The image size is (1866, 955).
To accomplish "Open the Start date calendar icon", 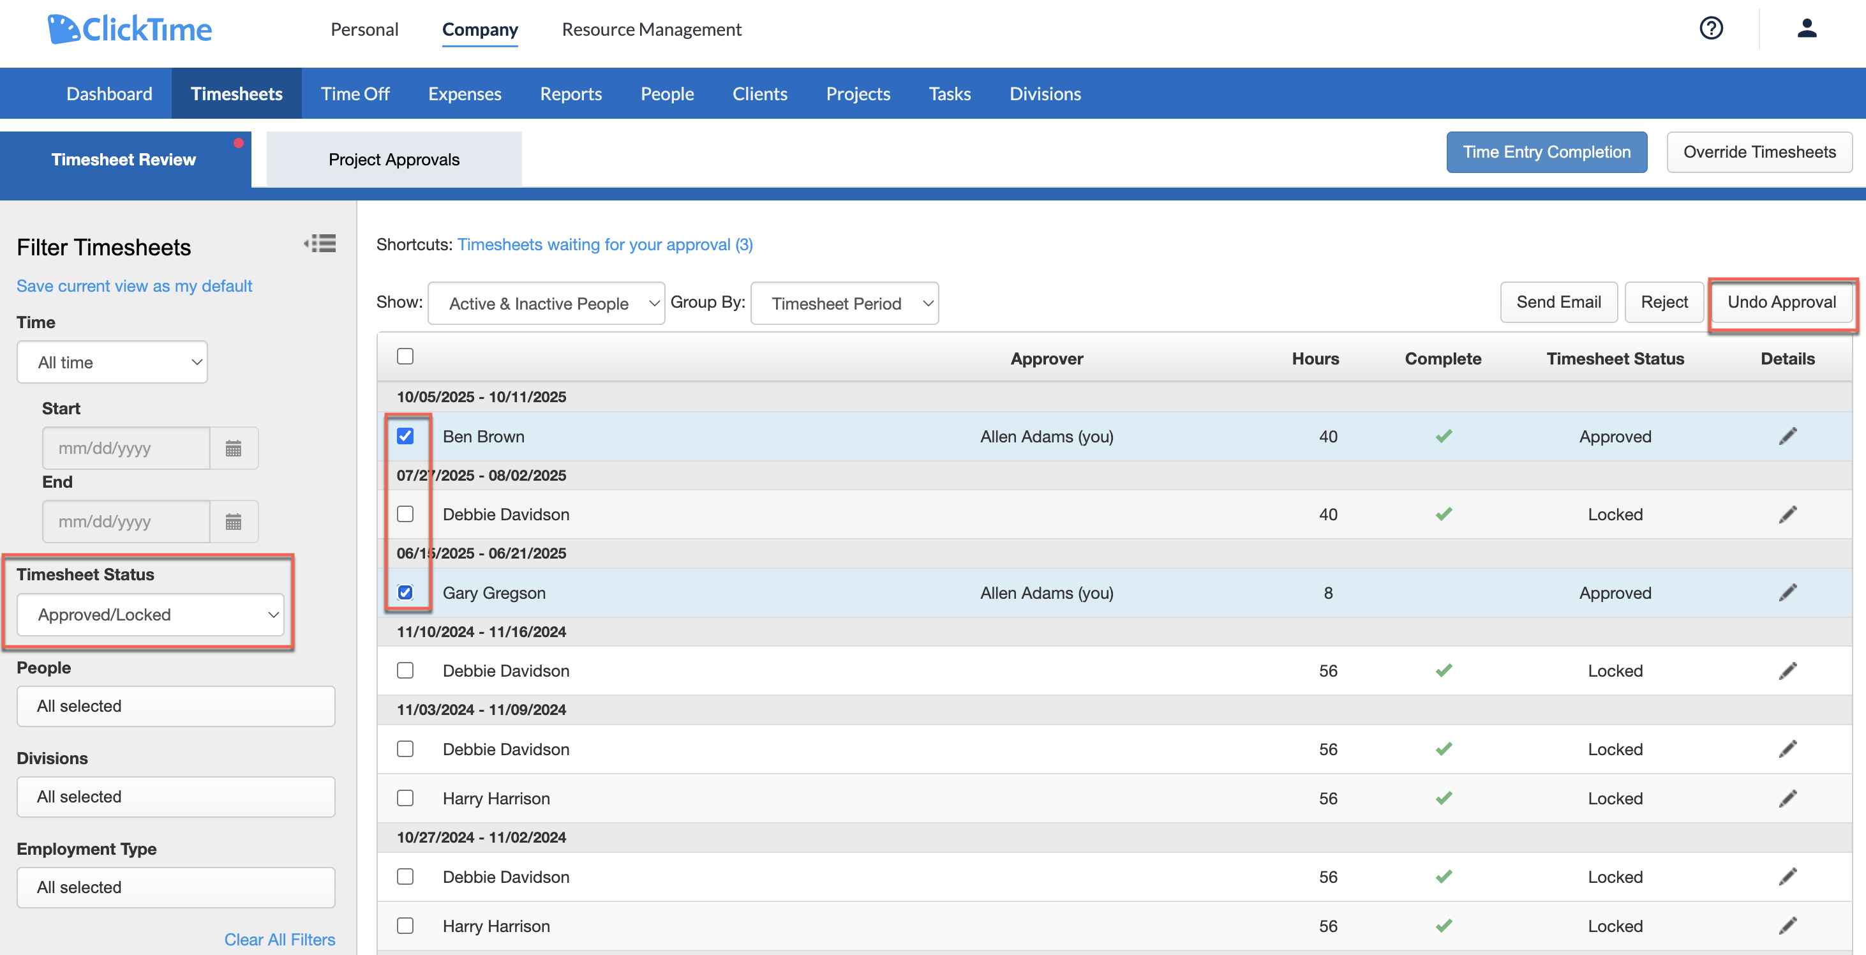I will coord(234,449).
